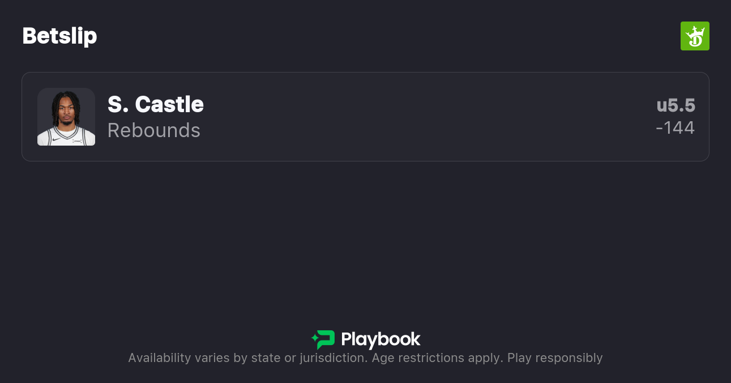Select the S. Castle Rebounds bet card
Viewport: 731px width, 383px height.
[396, 117]
